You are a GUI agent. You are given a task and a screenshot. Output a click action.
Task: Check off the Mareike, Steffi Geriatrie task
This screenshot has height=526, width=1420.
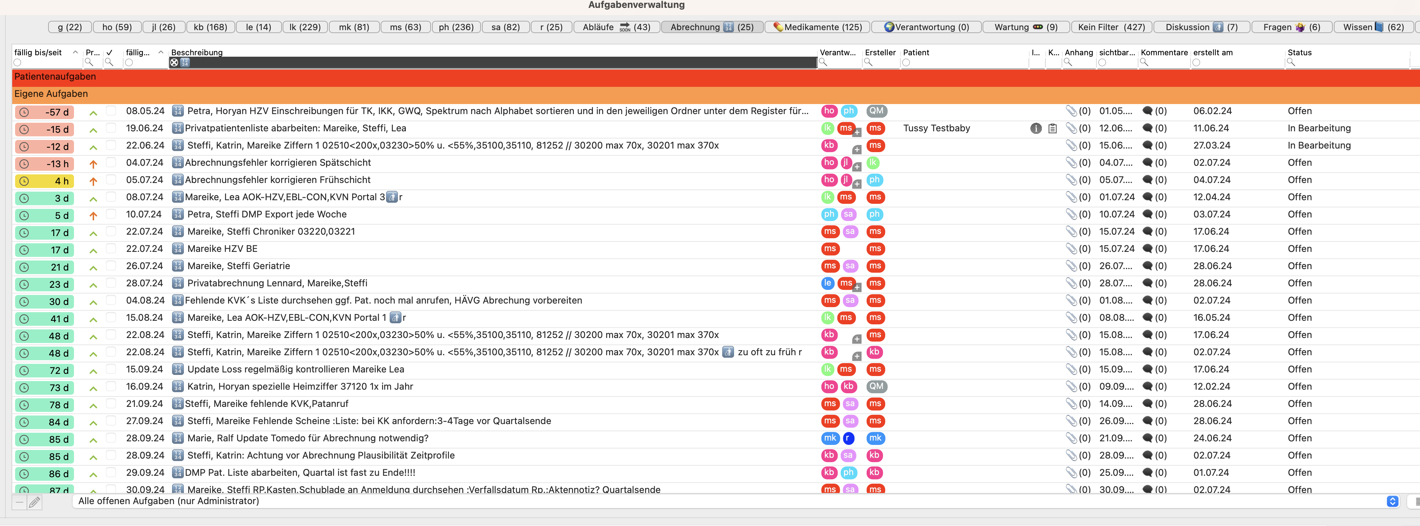(111, 266)
